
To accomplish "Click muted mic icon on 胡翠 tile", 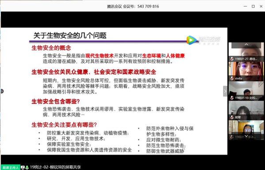I will (232, 117).
